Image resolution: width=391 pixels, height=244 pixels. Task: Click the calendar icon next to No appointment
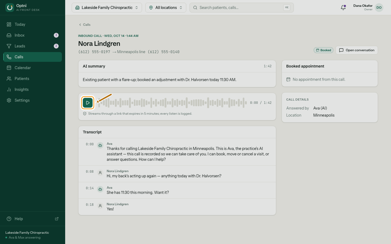(288, 79)
